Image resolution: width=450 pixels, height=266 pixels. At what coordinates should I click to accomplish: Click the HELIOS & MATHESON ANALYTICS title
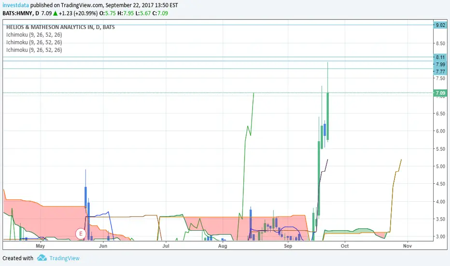[x=60, y=27]
